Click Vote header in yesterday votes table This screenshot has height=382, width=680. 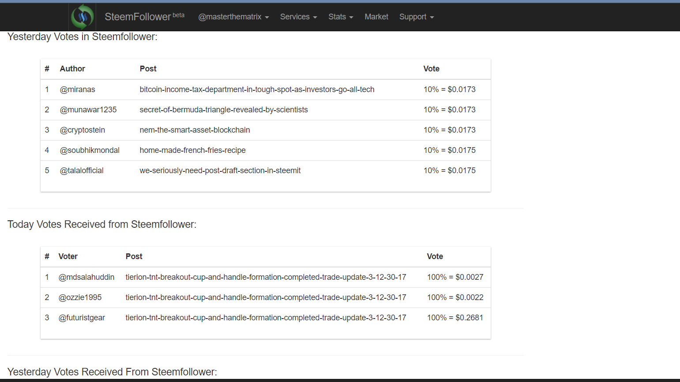coord(432,69)
